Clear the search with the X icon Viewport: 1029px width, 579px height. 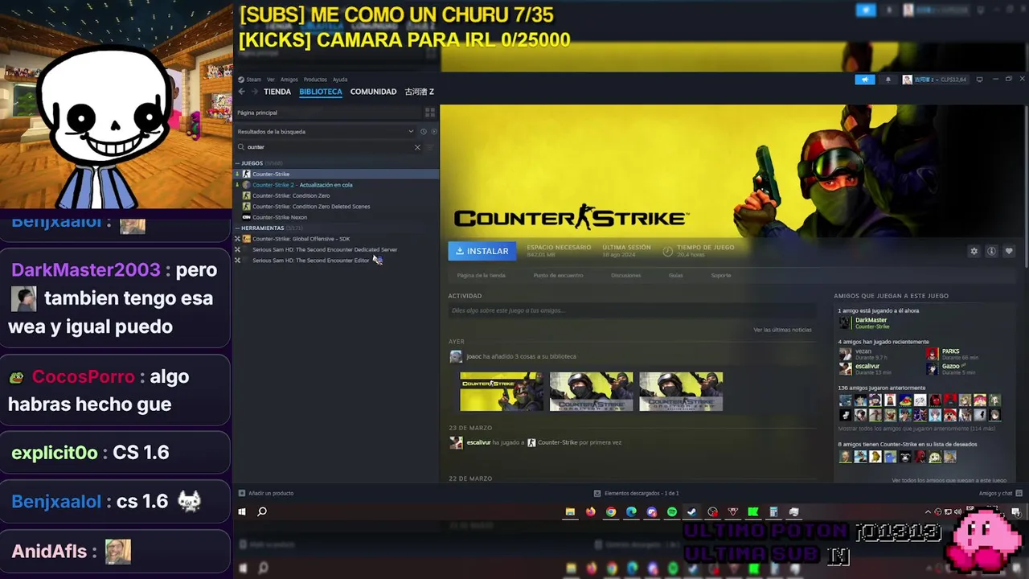pyautogui.click(x=417, y=147)
